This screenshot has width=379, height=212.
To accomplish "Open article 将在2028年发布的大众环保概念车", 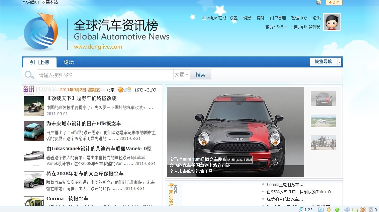I will (x=85, y=174).
